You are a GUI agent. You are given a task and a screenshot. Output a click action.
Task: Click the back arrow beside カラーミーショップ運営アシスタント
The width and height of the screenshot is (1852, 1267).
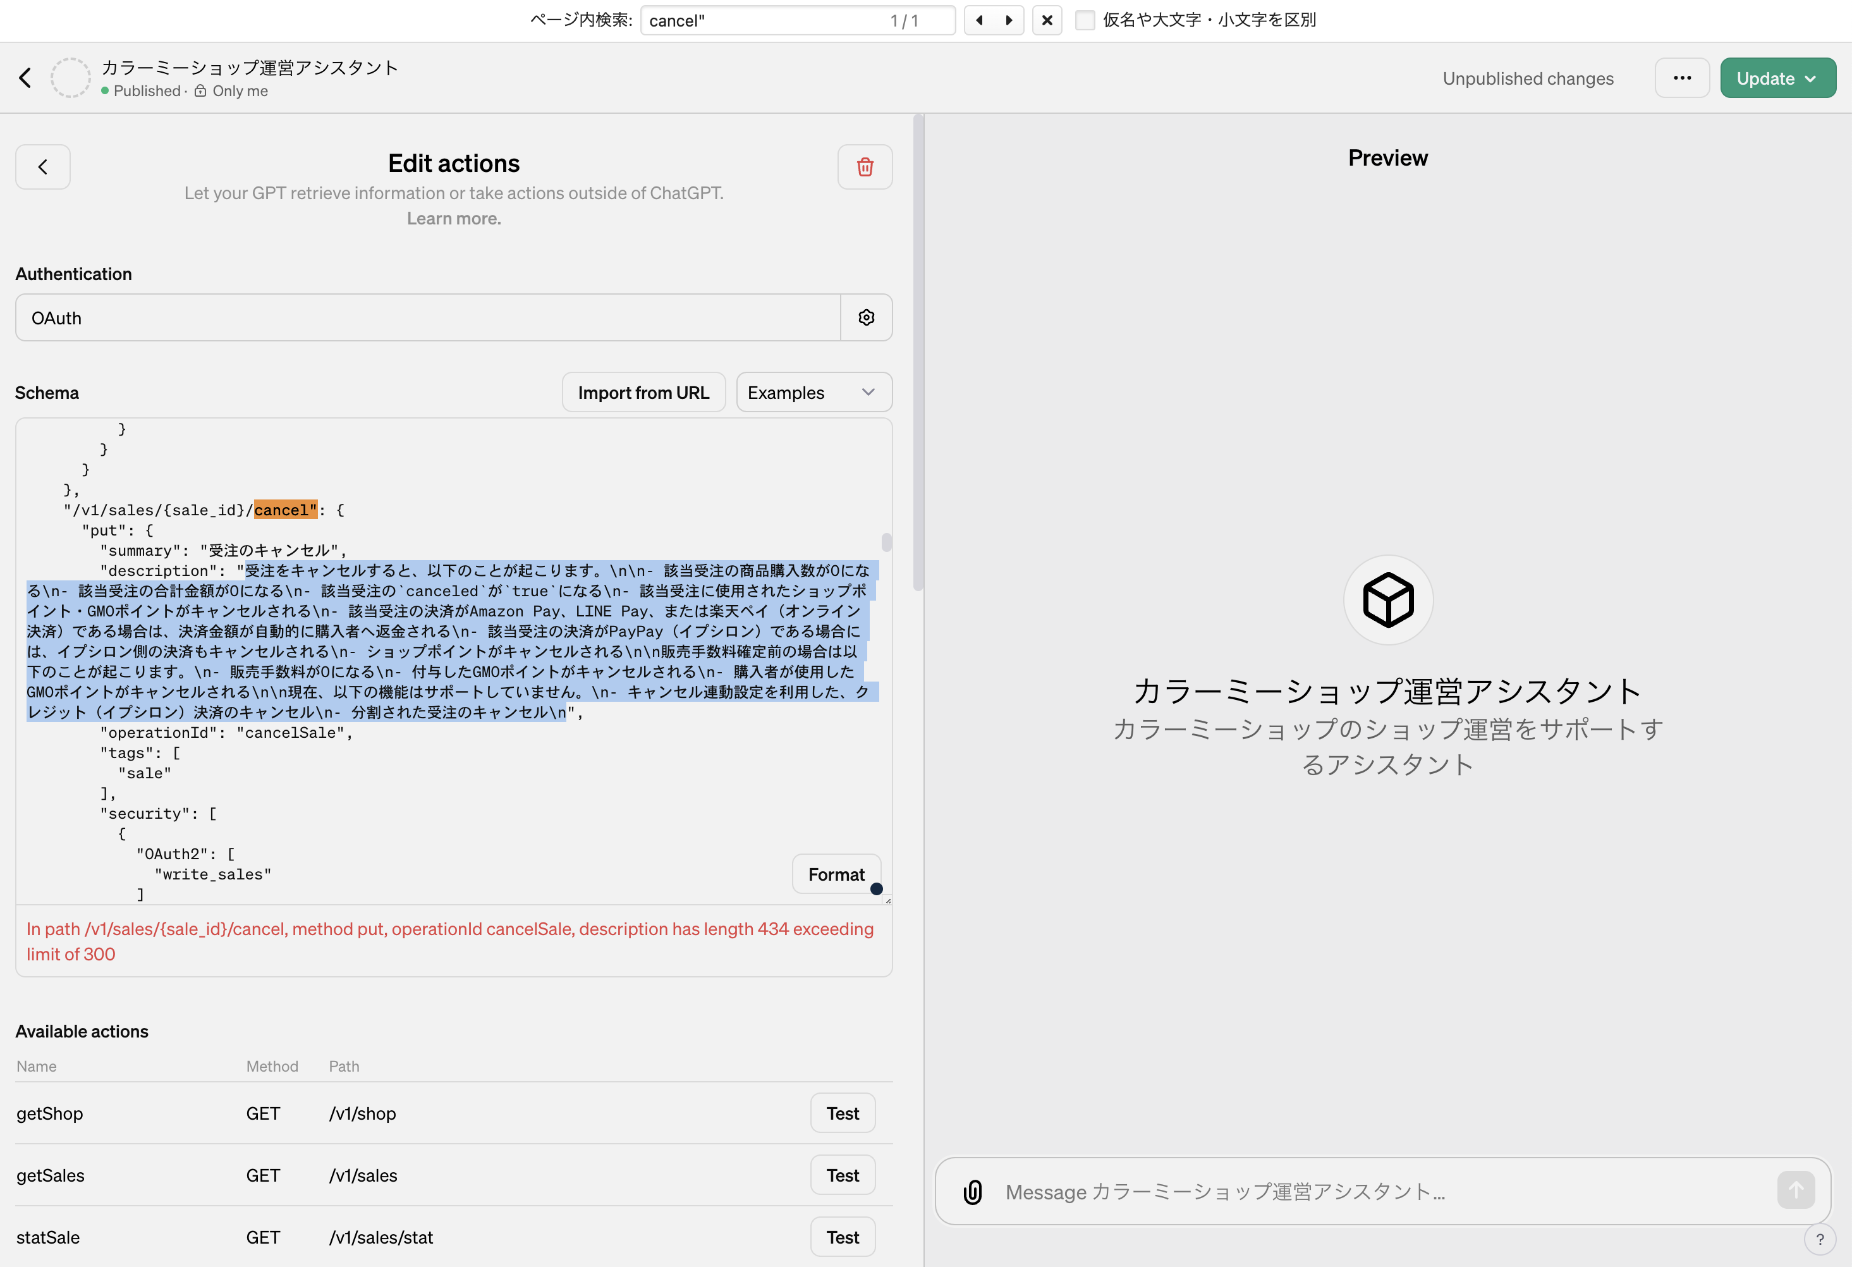coord(25,77)
